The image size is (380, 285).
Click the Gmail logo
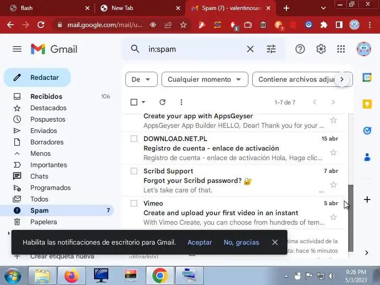(x=54, y=49)
